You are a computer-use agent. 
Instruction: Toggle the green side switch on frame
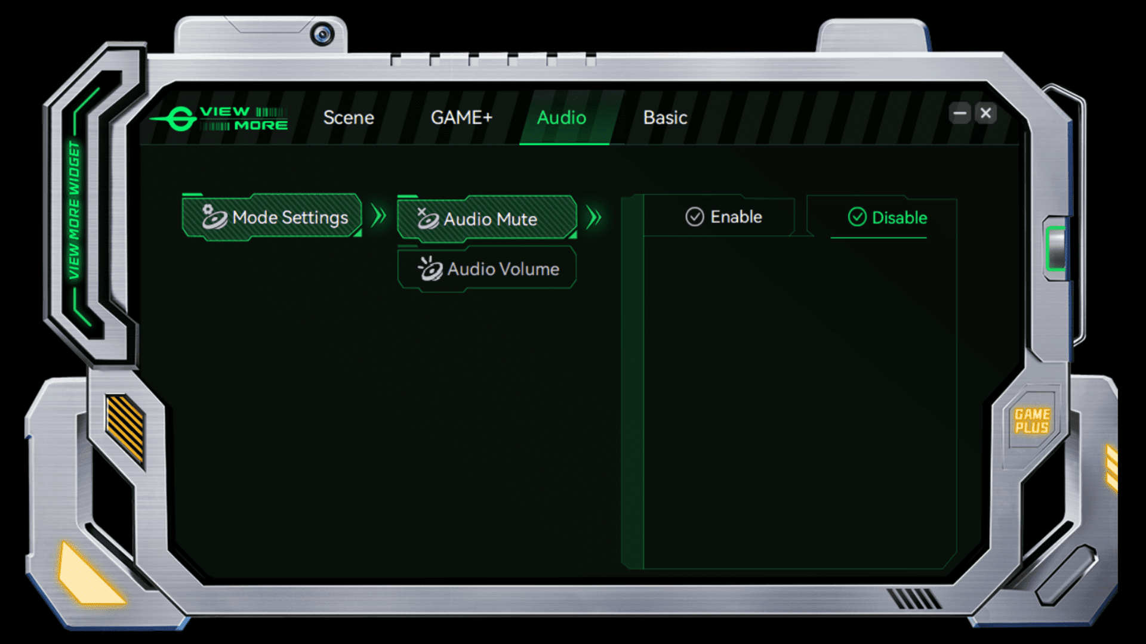[1055, 249]
